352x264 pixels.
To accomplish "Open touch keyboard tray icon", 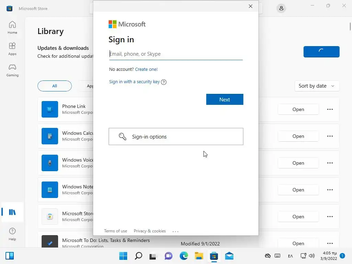I will pos(277,256).
